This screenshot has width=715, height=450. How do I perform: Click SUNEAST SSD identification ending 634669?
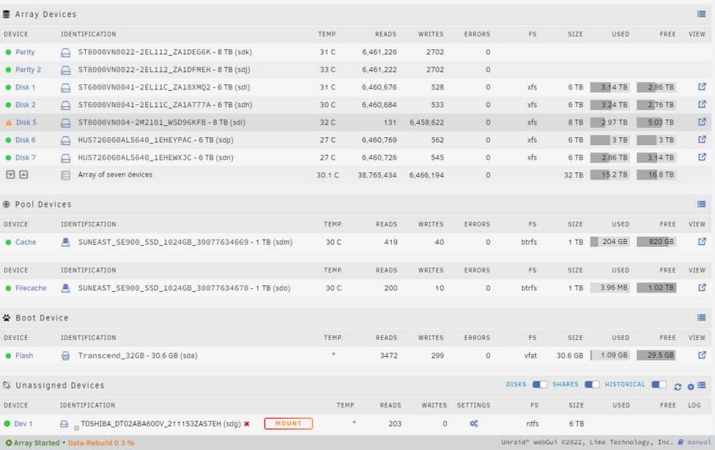click(x=185, y=242)
